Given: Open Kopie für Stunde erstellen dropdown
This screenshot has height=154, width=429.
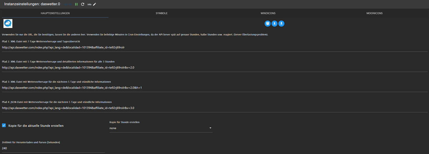Looking at the screenshot, I should [161, 128].
